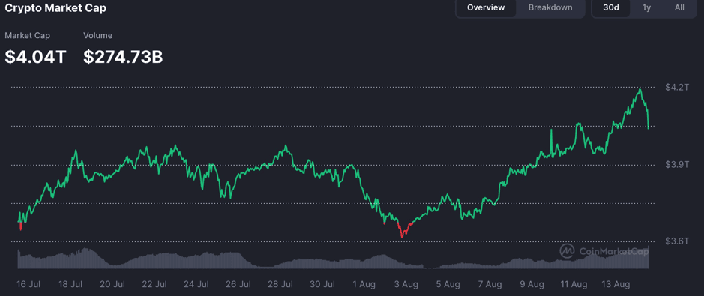Click the Crypto Market Cap title
The image size is (704, 296).
(x=55, y=8)
